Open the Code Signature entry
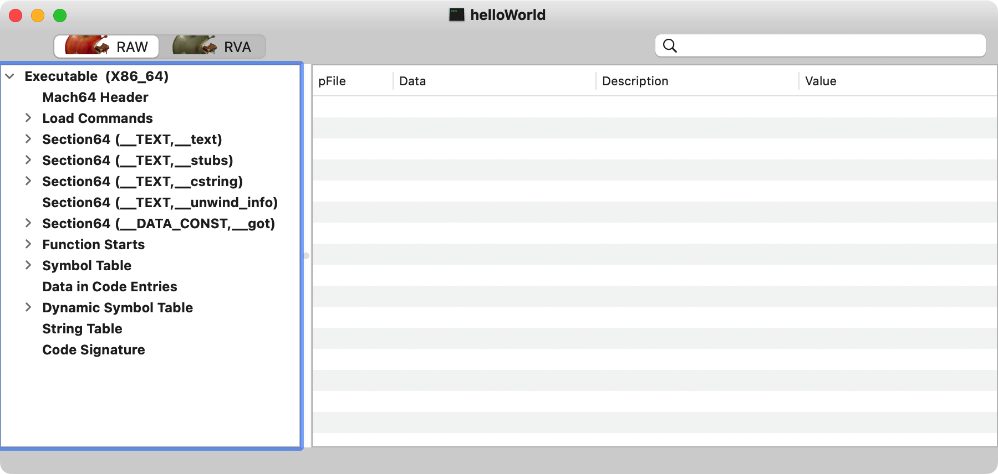 pyautogui.click(x=94, y=350)
